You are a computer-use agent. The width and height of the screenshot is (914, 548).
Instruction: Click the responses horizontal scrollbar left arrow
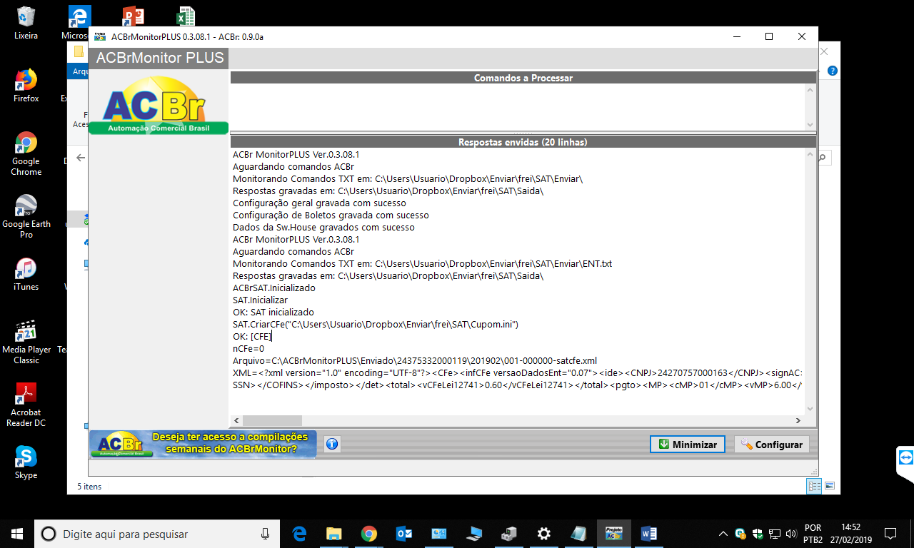[x=237, y=420]
